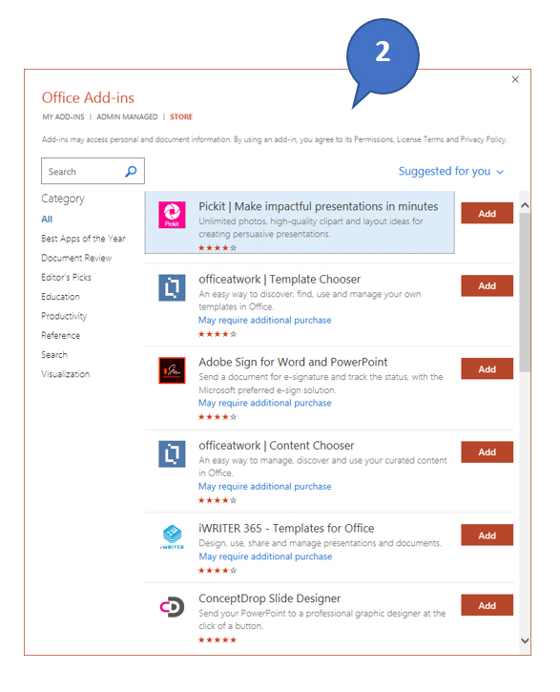Click the officeatwork Content Chooser icon
Viewport: 560px width, 692px height.
[172, 453]
